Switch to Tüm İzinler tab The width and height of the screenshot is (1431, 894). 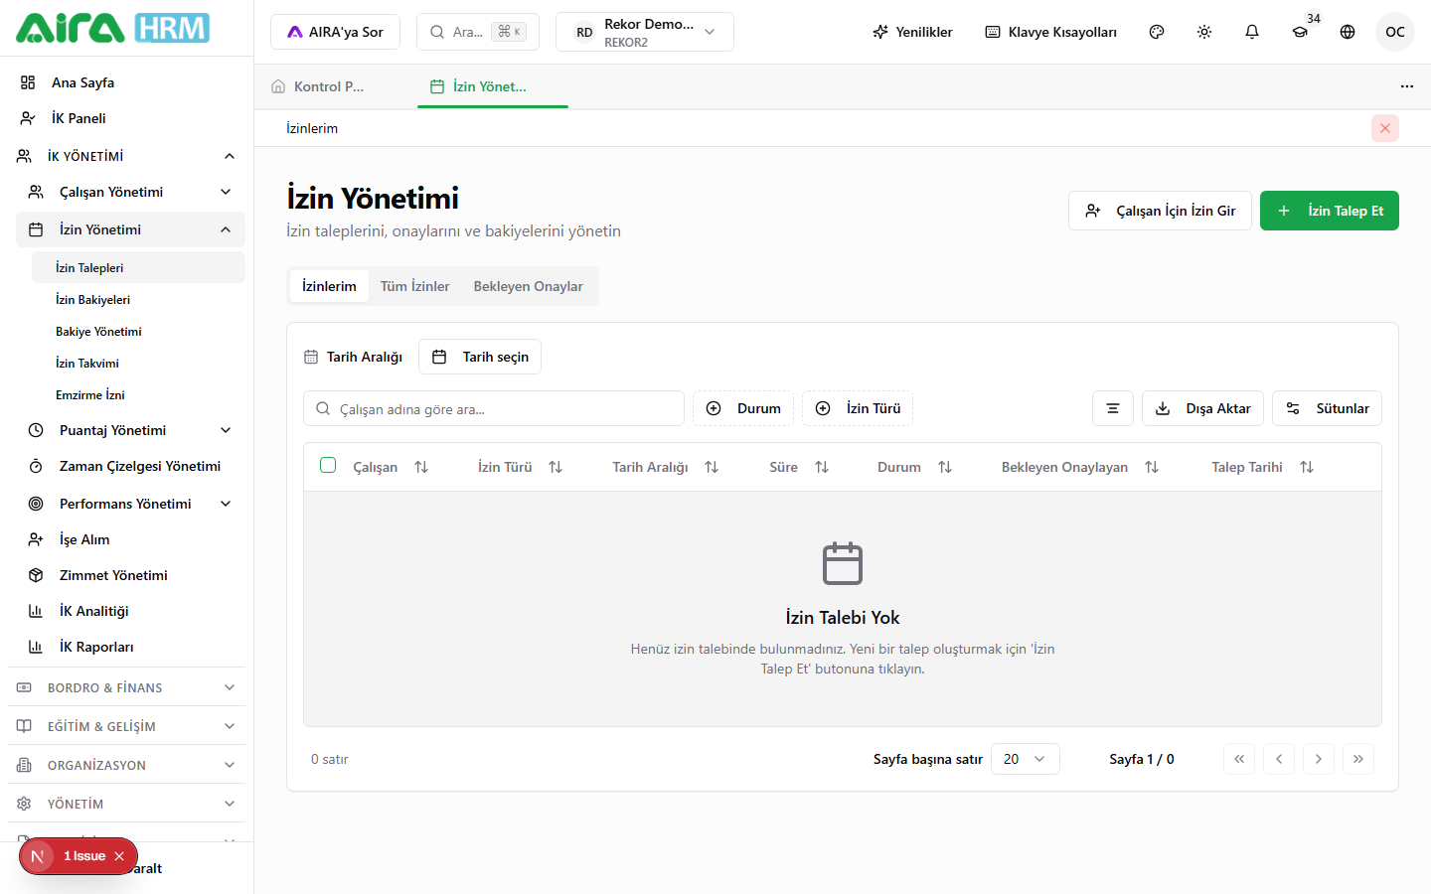414,286
